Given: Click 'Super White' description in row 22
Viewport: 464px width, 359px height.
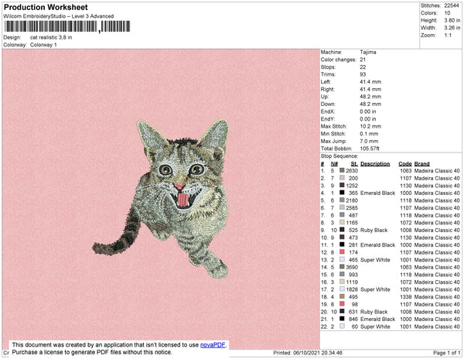Looking at the screenshot, I should pyautogui.click(x=375, y=327).
